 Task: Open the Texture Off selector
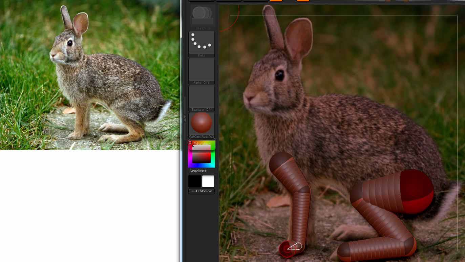tap(202, 97)
